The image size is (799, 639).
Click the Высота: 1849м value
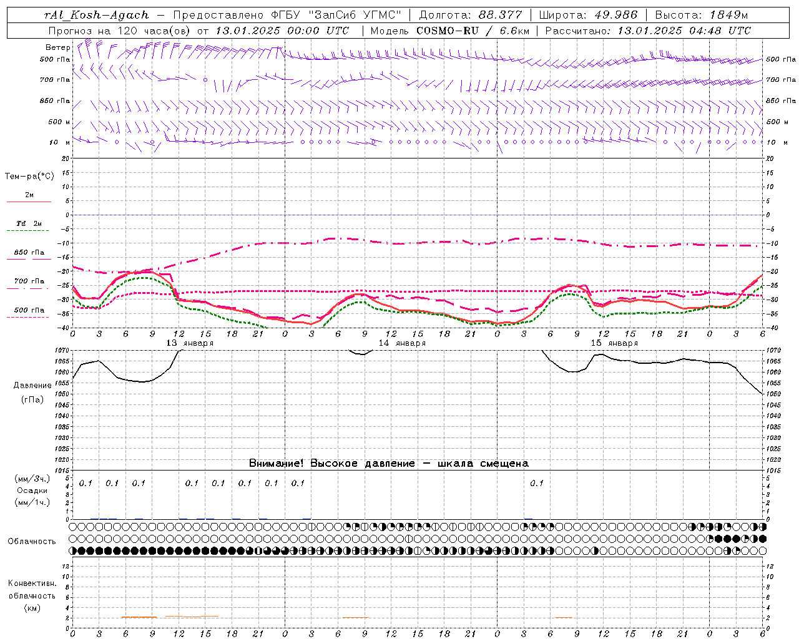coord(702,15)
